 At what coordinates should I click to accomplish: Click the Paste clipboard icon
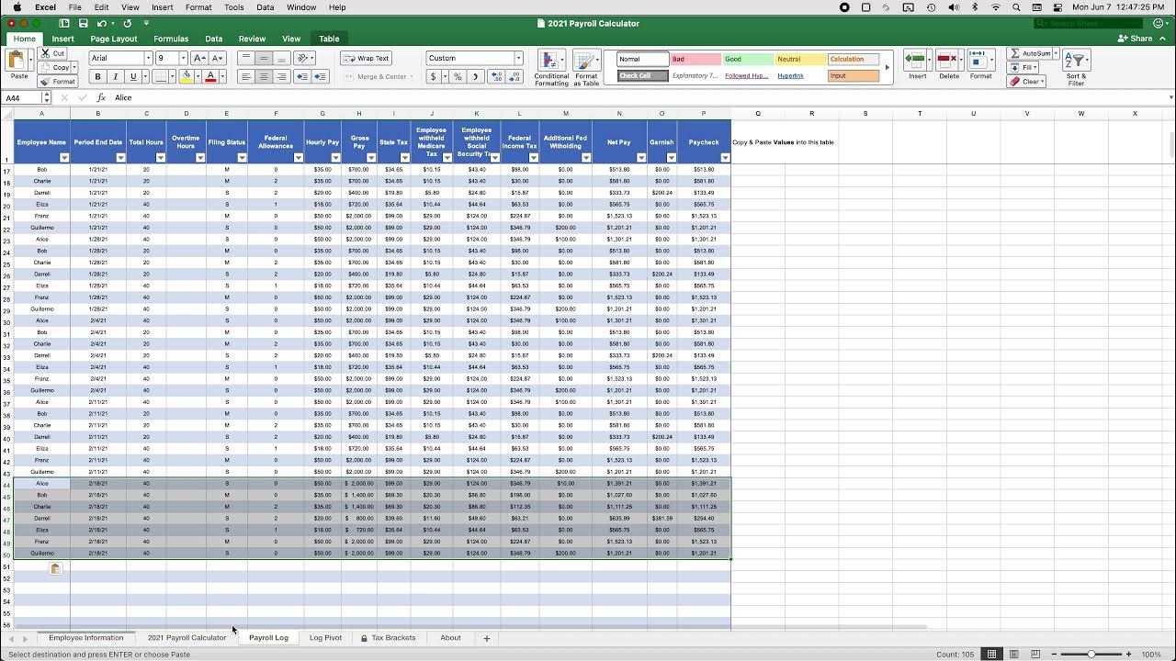pyautogui.click(x=16, y=62)
